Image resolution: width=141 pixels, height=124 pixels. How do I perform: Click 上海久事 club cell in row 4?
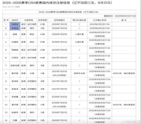pos(79,42)
